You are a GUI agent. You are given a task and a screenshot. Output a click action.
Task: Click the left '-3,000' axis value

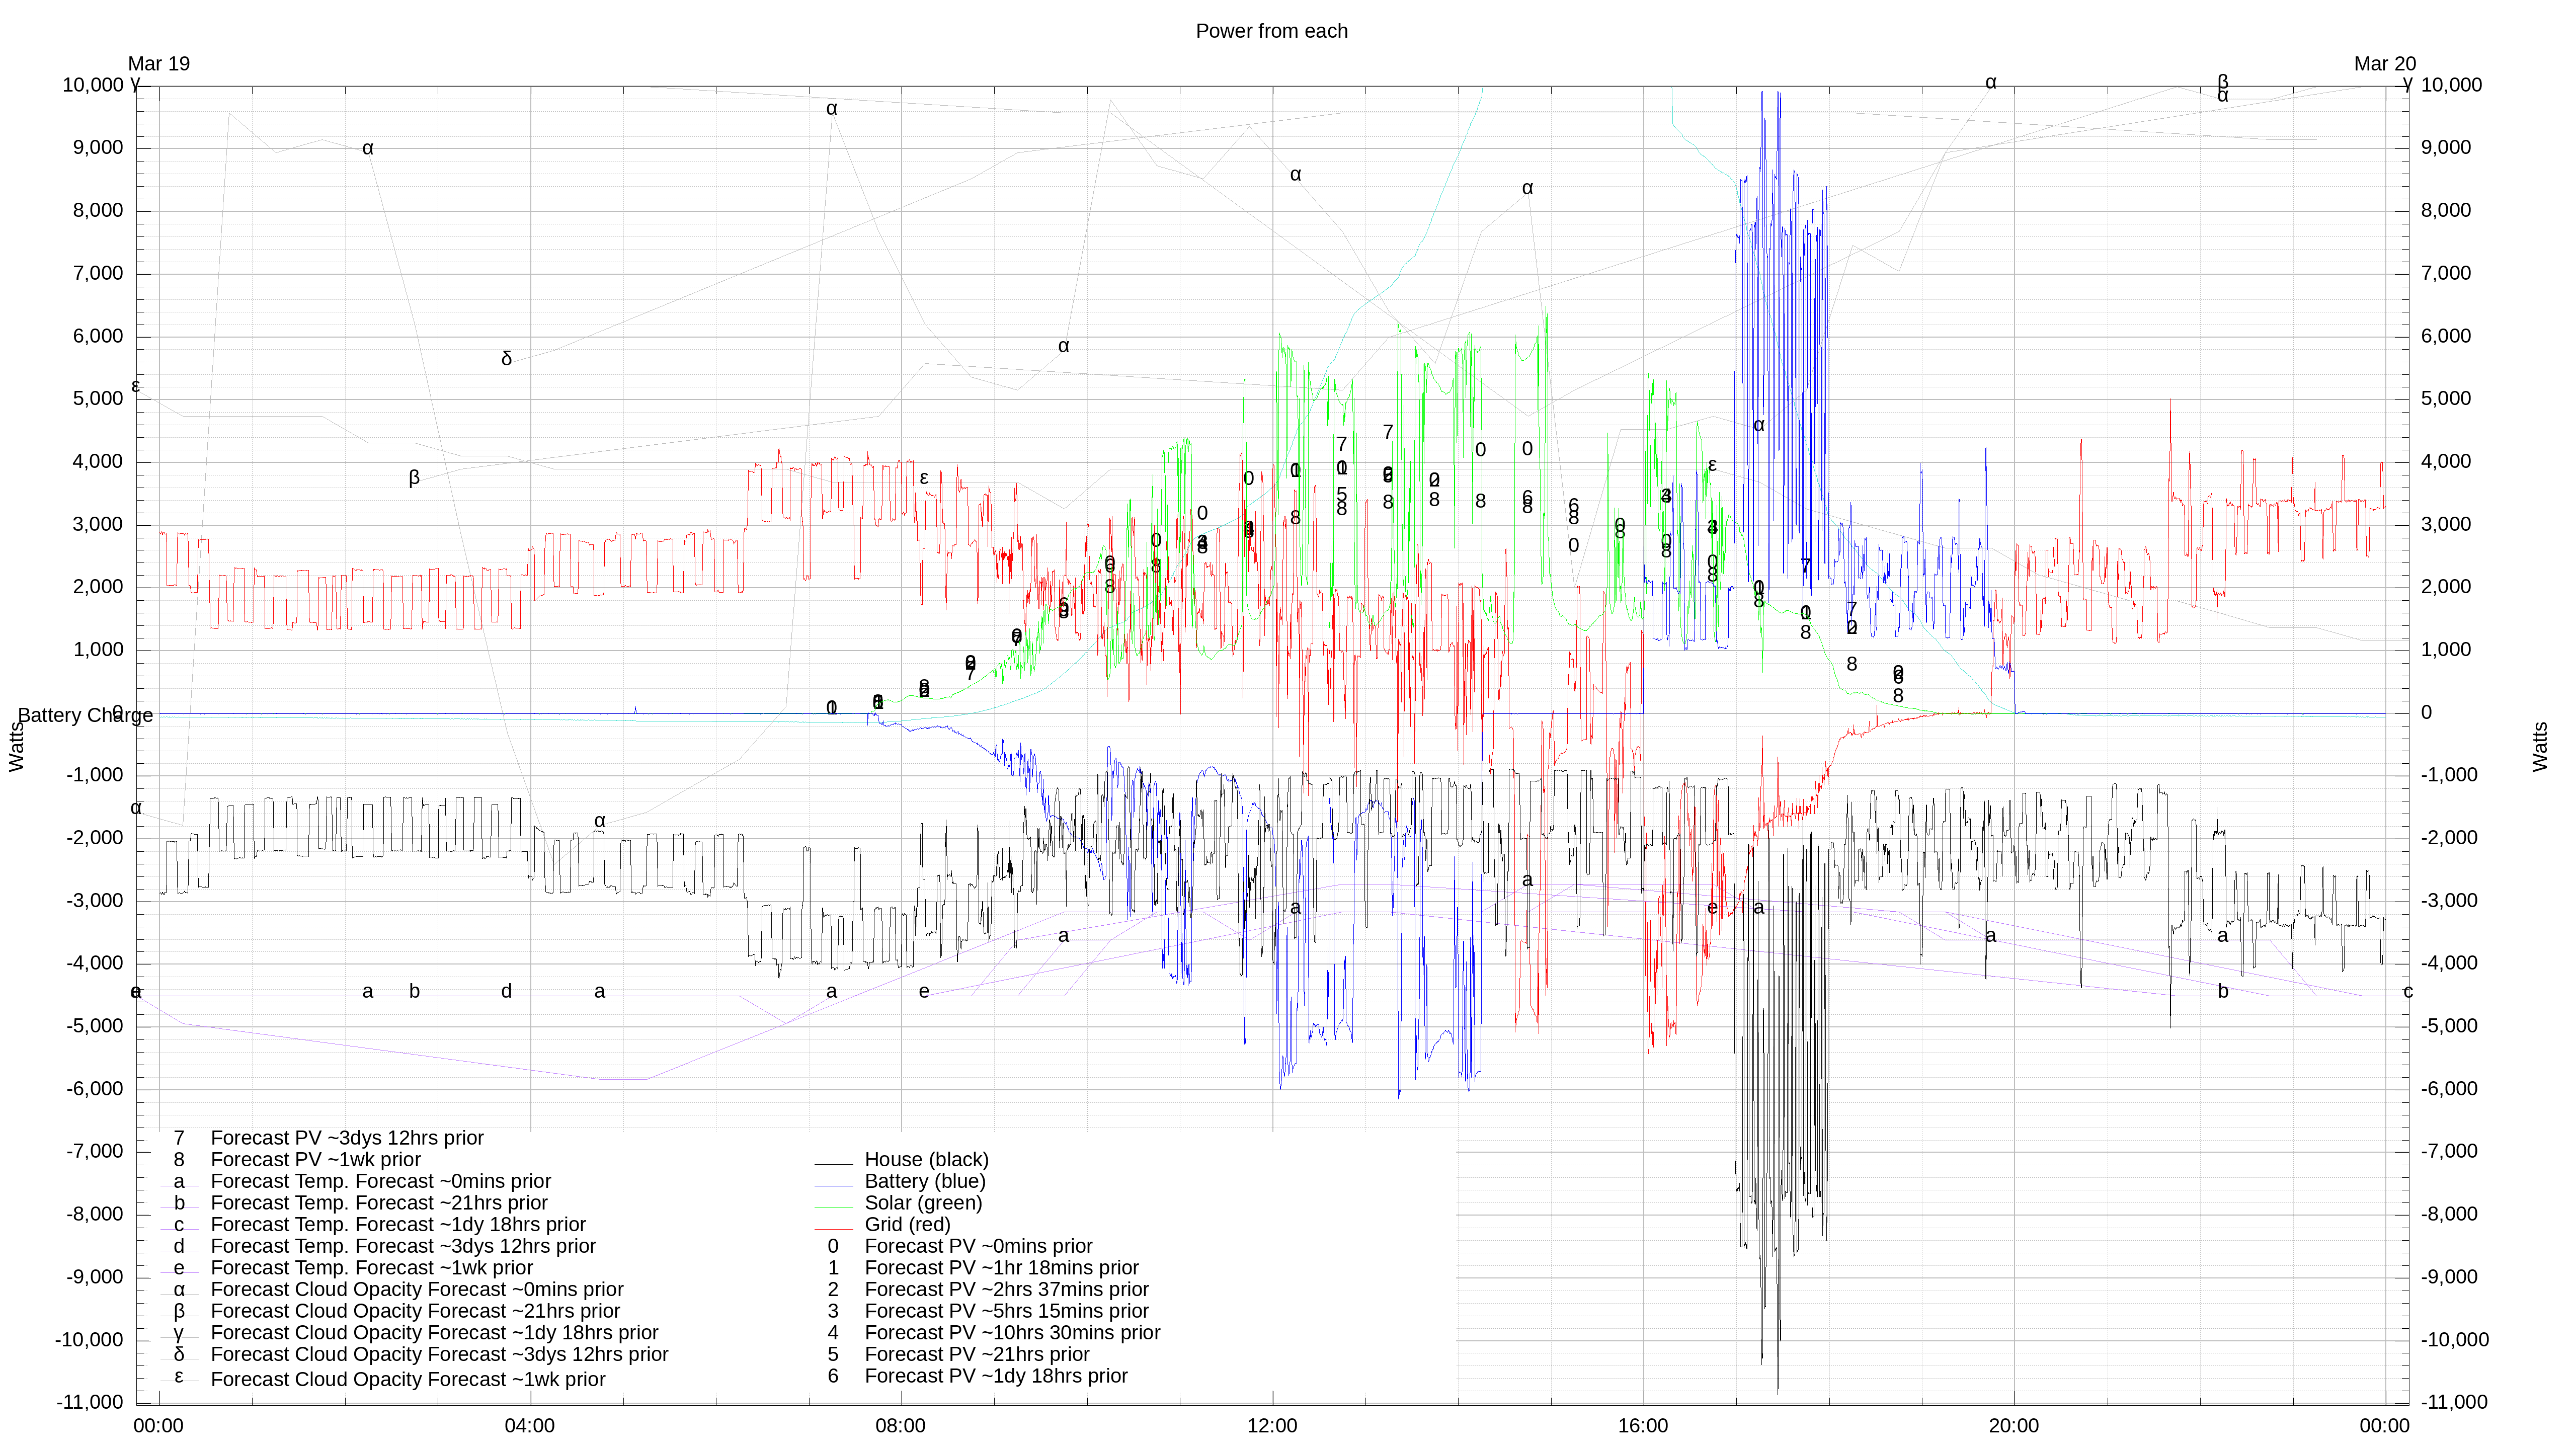point(94,901)
